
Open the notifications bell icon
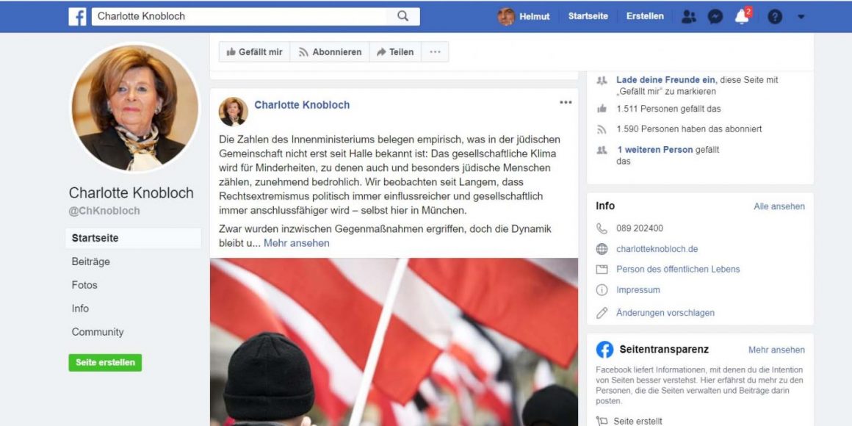point(743,16)
